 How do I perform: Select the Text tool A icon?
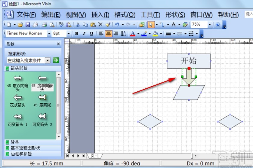pyautogui.click(x=174, y=25)
